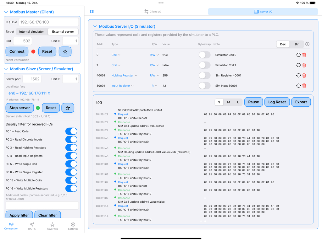
Task: Select log size M
Action: pyautogui.click(x=228, y=102)
